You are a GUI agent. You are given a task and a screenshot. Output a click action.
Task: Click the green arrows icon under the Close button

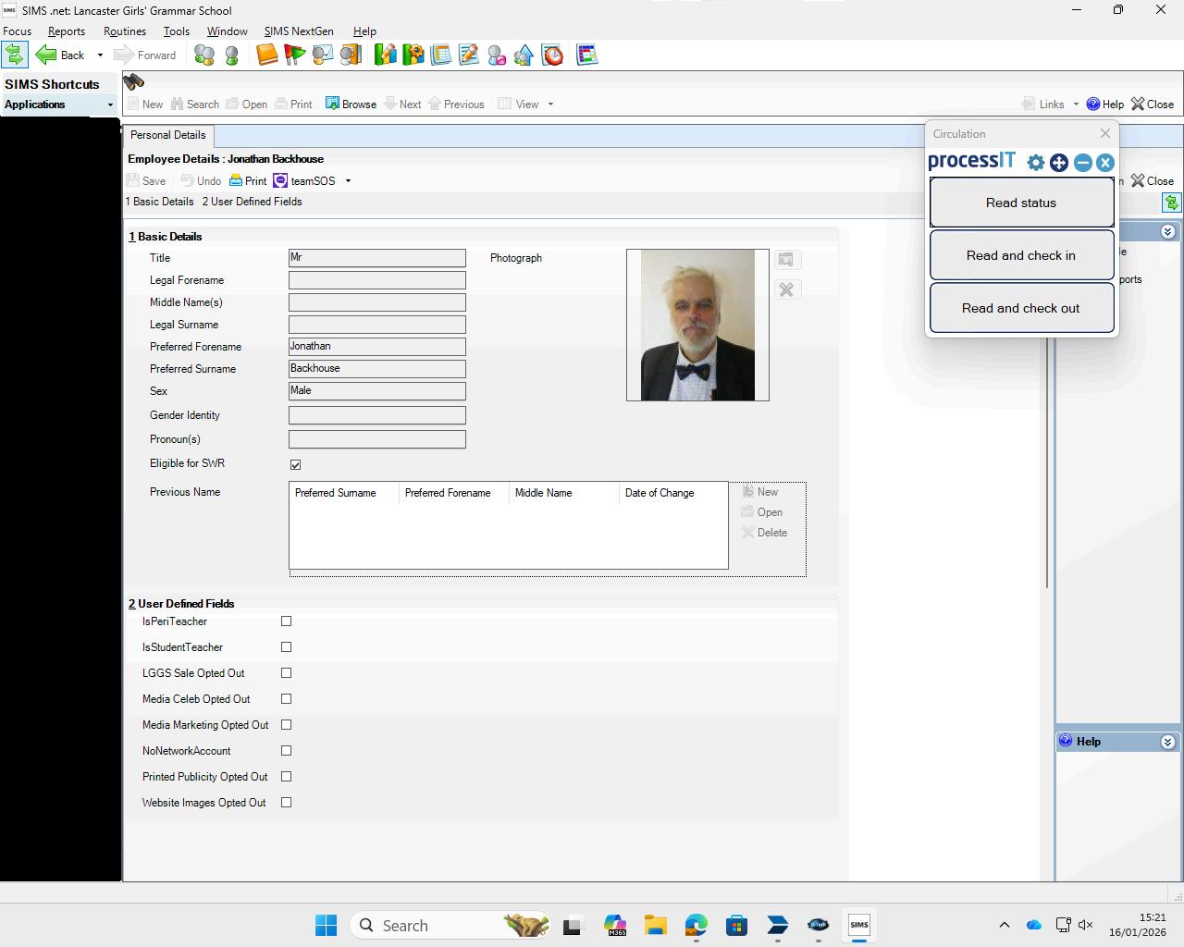click(1172, 202)
